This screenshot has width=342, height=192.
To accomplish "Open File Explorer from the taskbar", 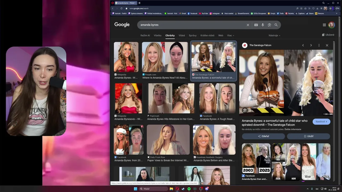I will click(171, 189).
